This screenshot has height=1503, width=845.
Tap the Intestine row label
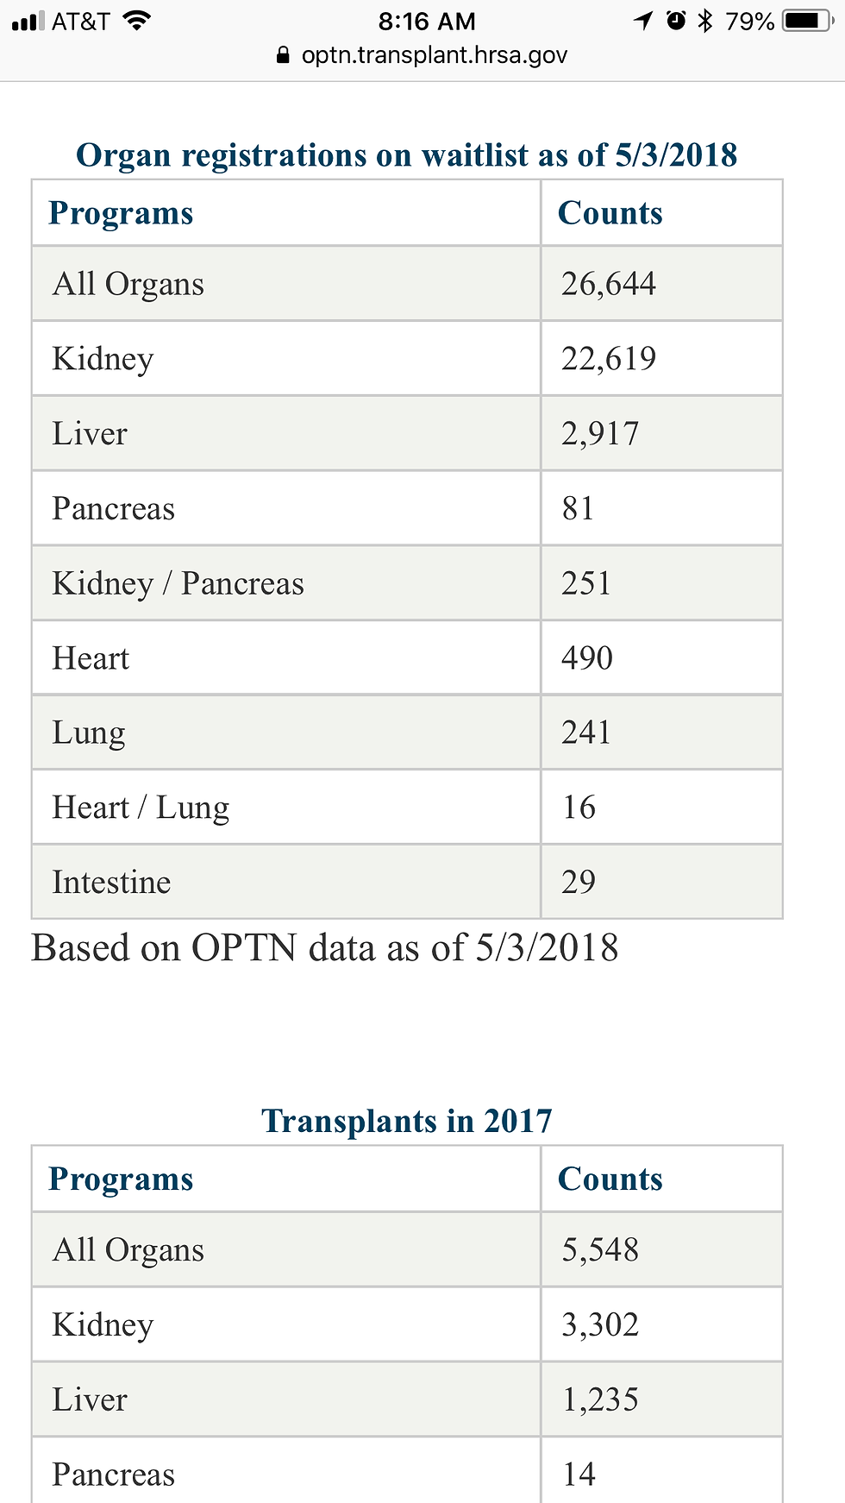(111, 882)
